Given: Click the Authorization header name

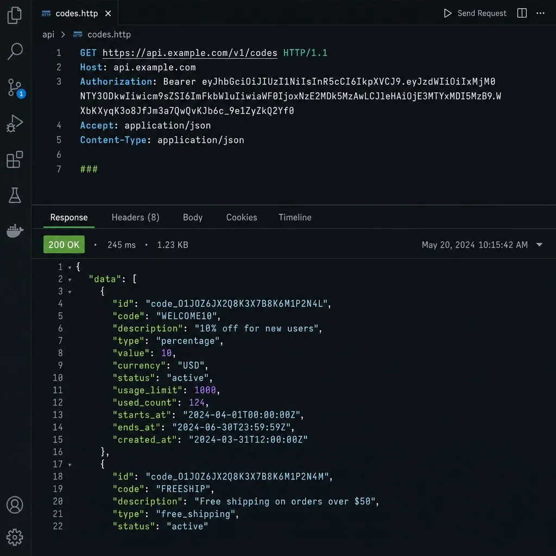Looking at the screenshot, I should pos(116,81).
